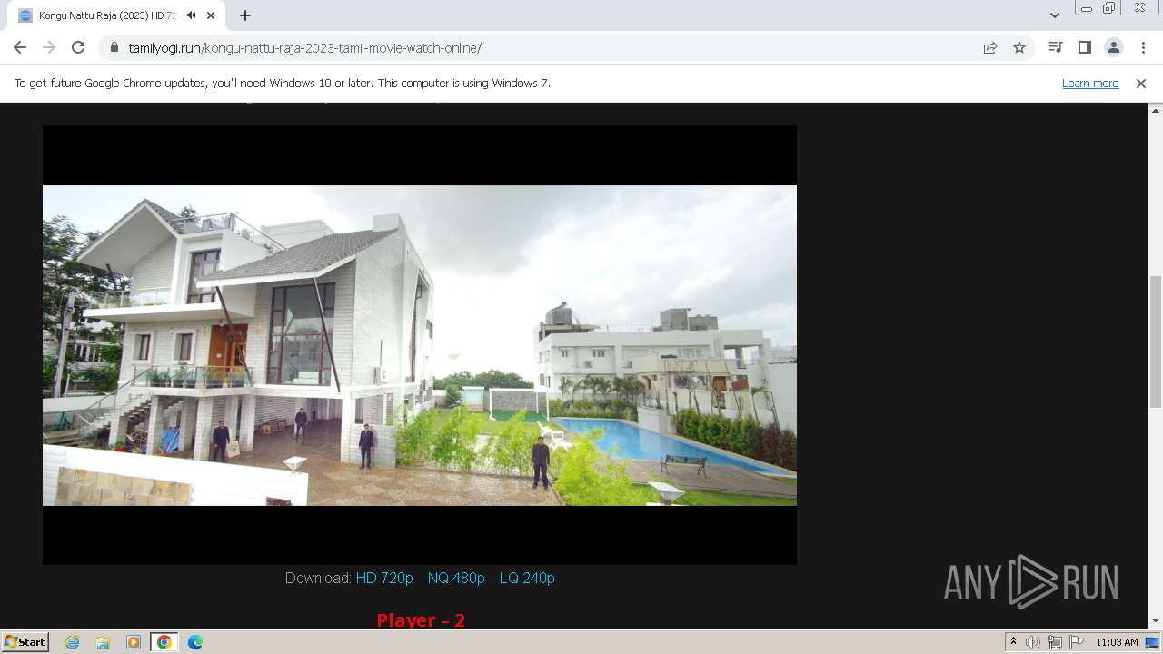Open system volume control
This screenshot has width=1163, height=654.
(x=1033, y=642)
